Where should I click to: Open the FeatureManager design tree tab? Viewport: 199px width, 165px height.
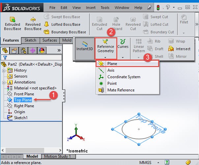5,50
